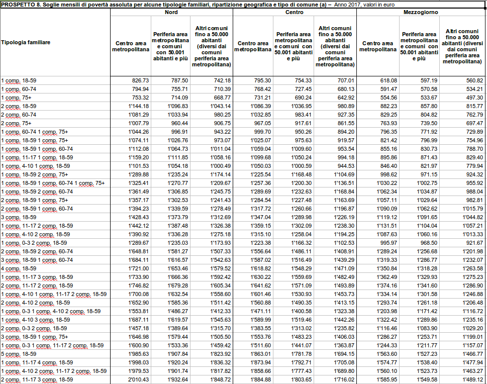Viewport: 487px width, 384px height.
Task: Select the 'Tipologia familiare' header cell
Action: (55, 42)
